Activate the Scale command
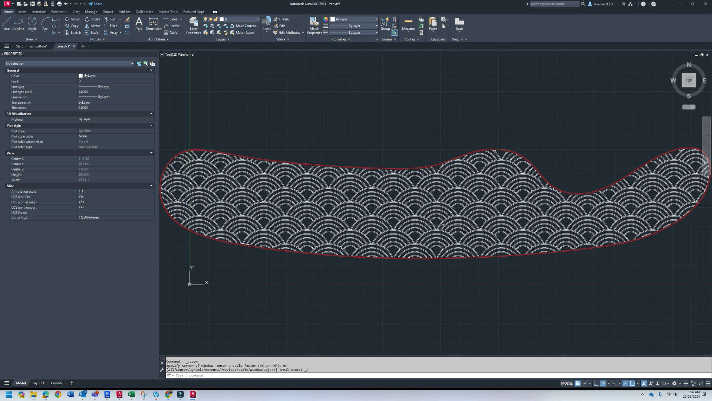This screenshot has height=401, width=712. click(92, 33)
